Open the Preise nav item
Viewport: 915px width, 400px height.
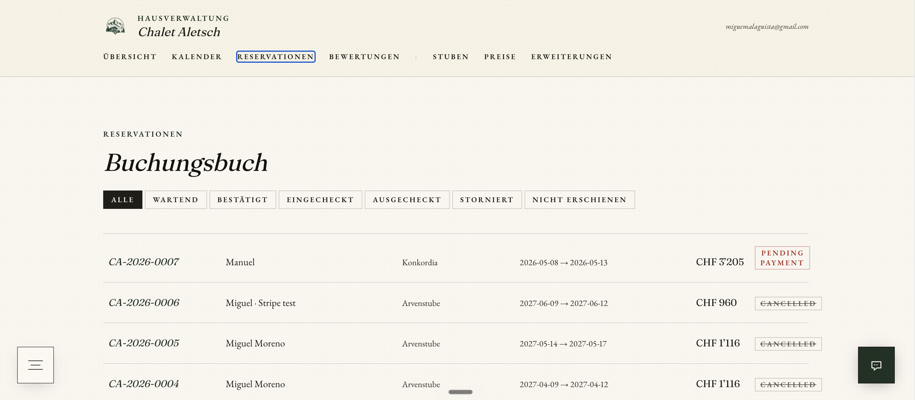point(500,57)
